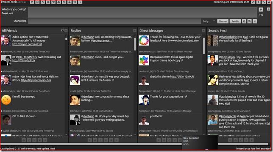Click the refresh icon beside Remaining API text
Viewport: 273px width, 152px height.
(x=253, y=2)
